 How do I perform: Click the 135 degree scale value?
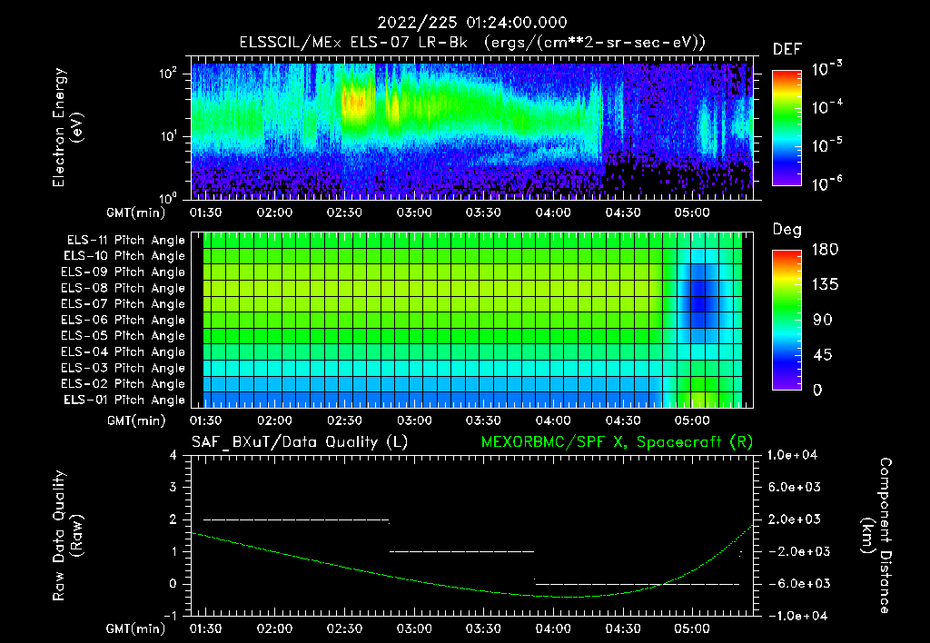pyautogui.click(x=825, y=285)
